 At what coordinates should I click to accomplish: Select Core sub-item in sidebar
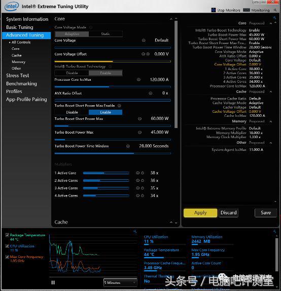coord(15,49)
